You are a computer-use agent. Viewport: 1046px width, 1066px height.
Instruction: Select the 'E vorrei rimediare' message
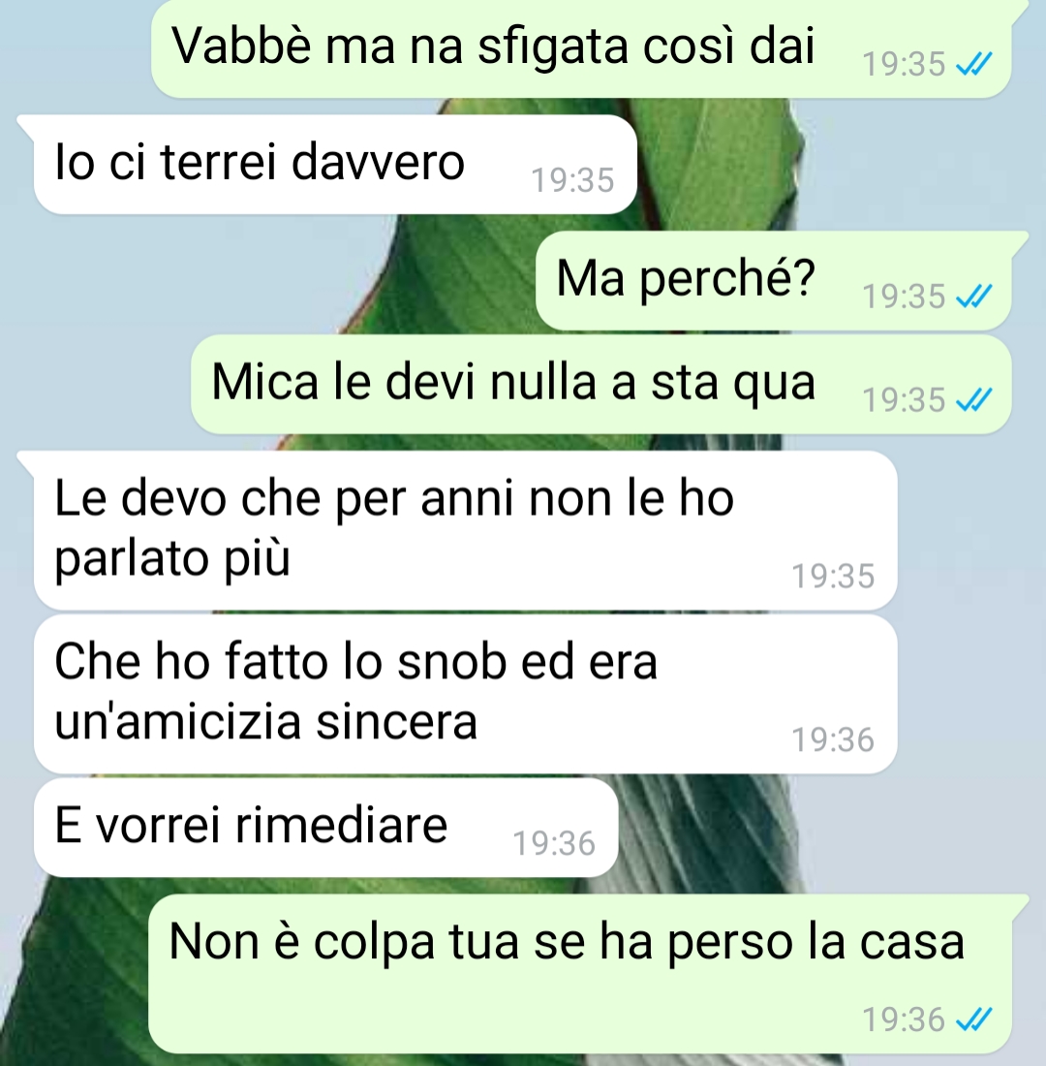[325, 828]
